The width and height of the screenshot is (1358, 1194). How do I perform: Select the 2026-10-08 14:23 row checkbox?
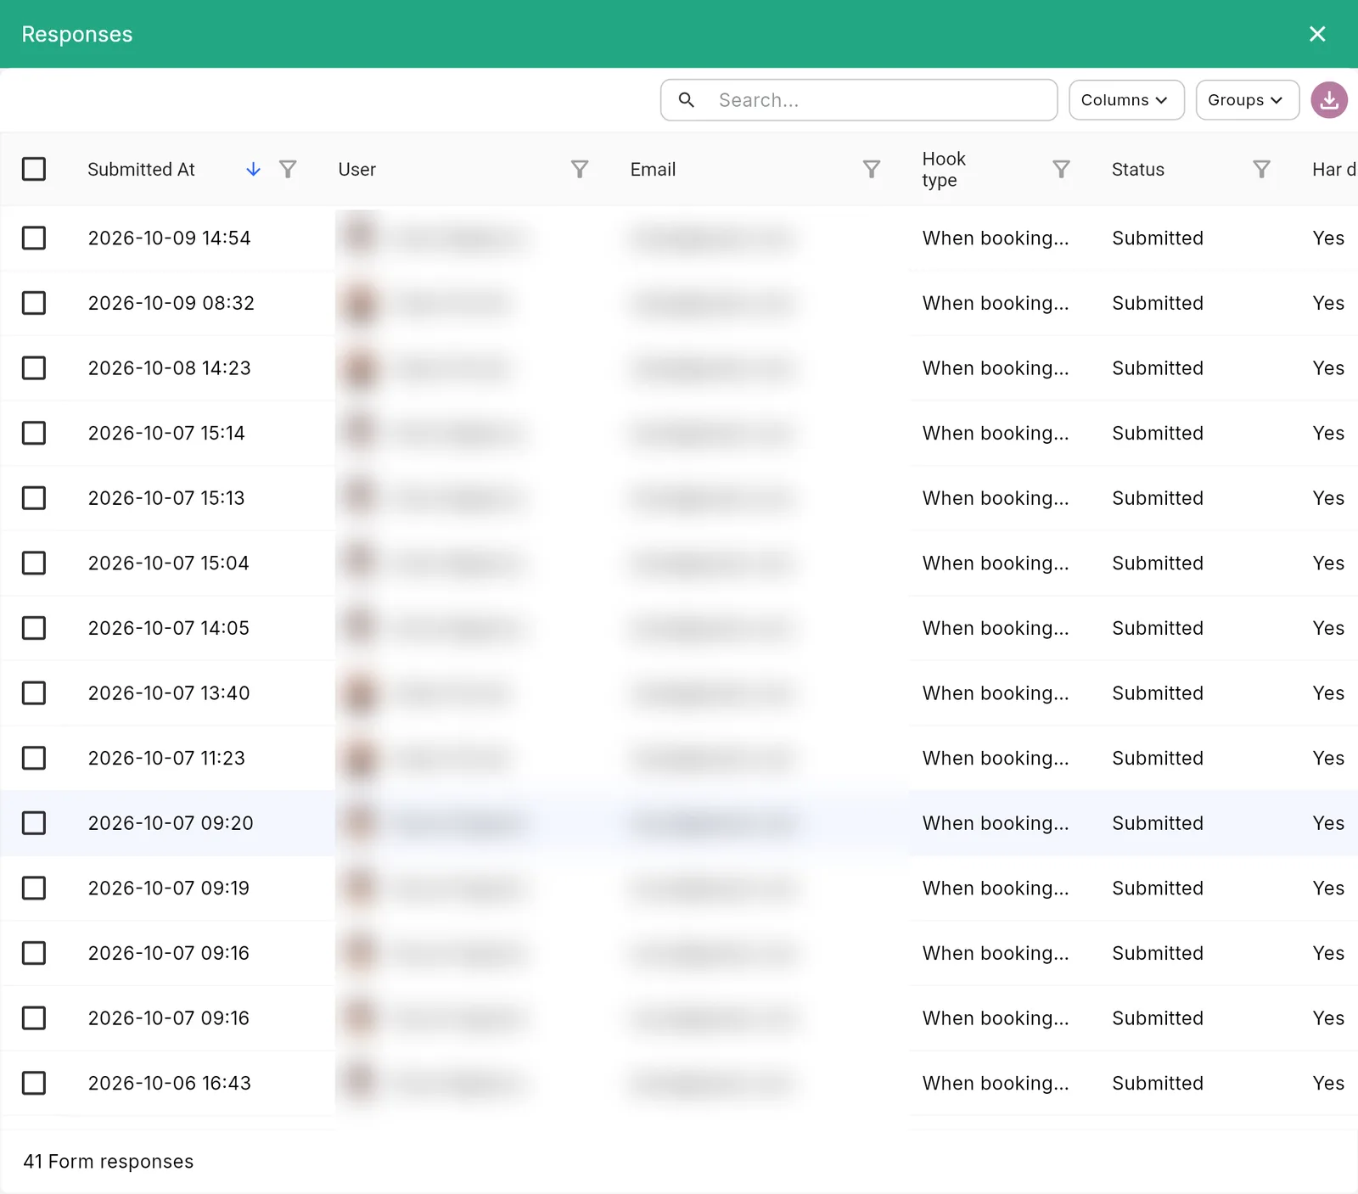pos(34,368)
